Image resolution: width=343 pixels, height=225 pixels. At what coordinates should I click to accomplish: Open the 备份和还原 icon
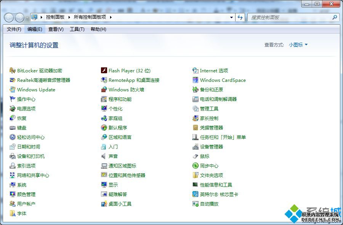[x=196, y=89]
